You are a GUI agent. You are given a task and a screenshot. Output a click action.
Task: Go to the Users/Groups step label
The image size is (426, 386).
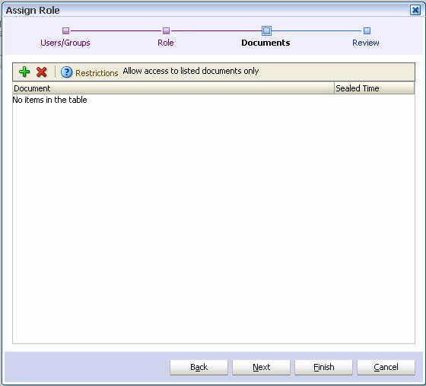pos(65,43)
